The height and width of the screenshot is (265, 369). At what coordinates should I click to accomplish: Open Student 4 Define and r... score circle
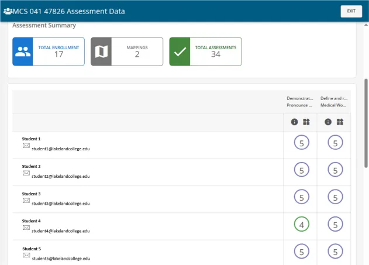click(x=335, y=224)
